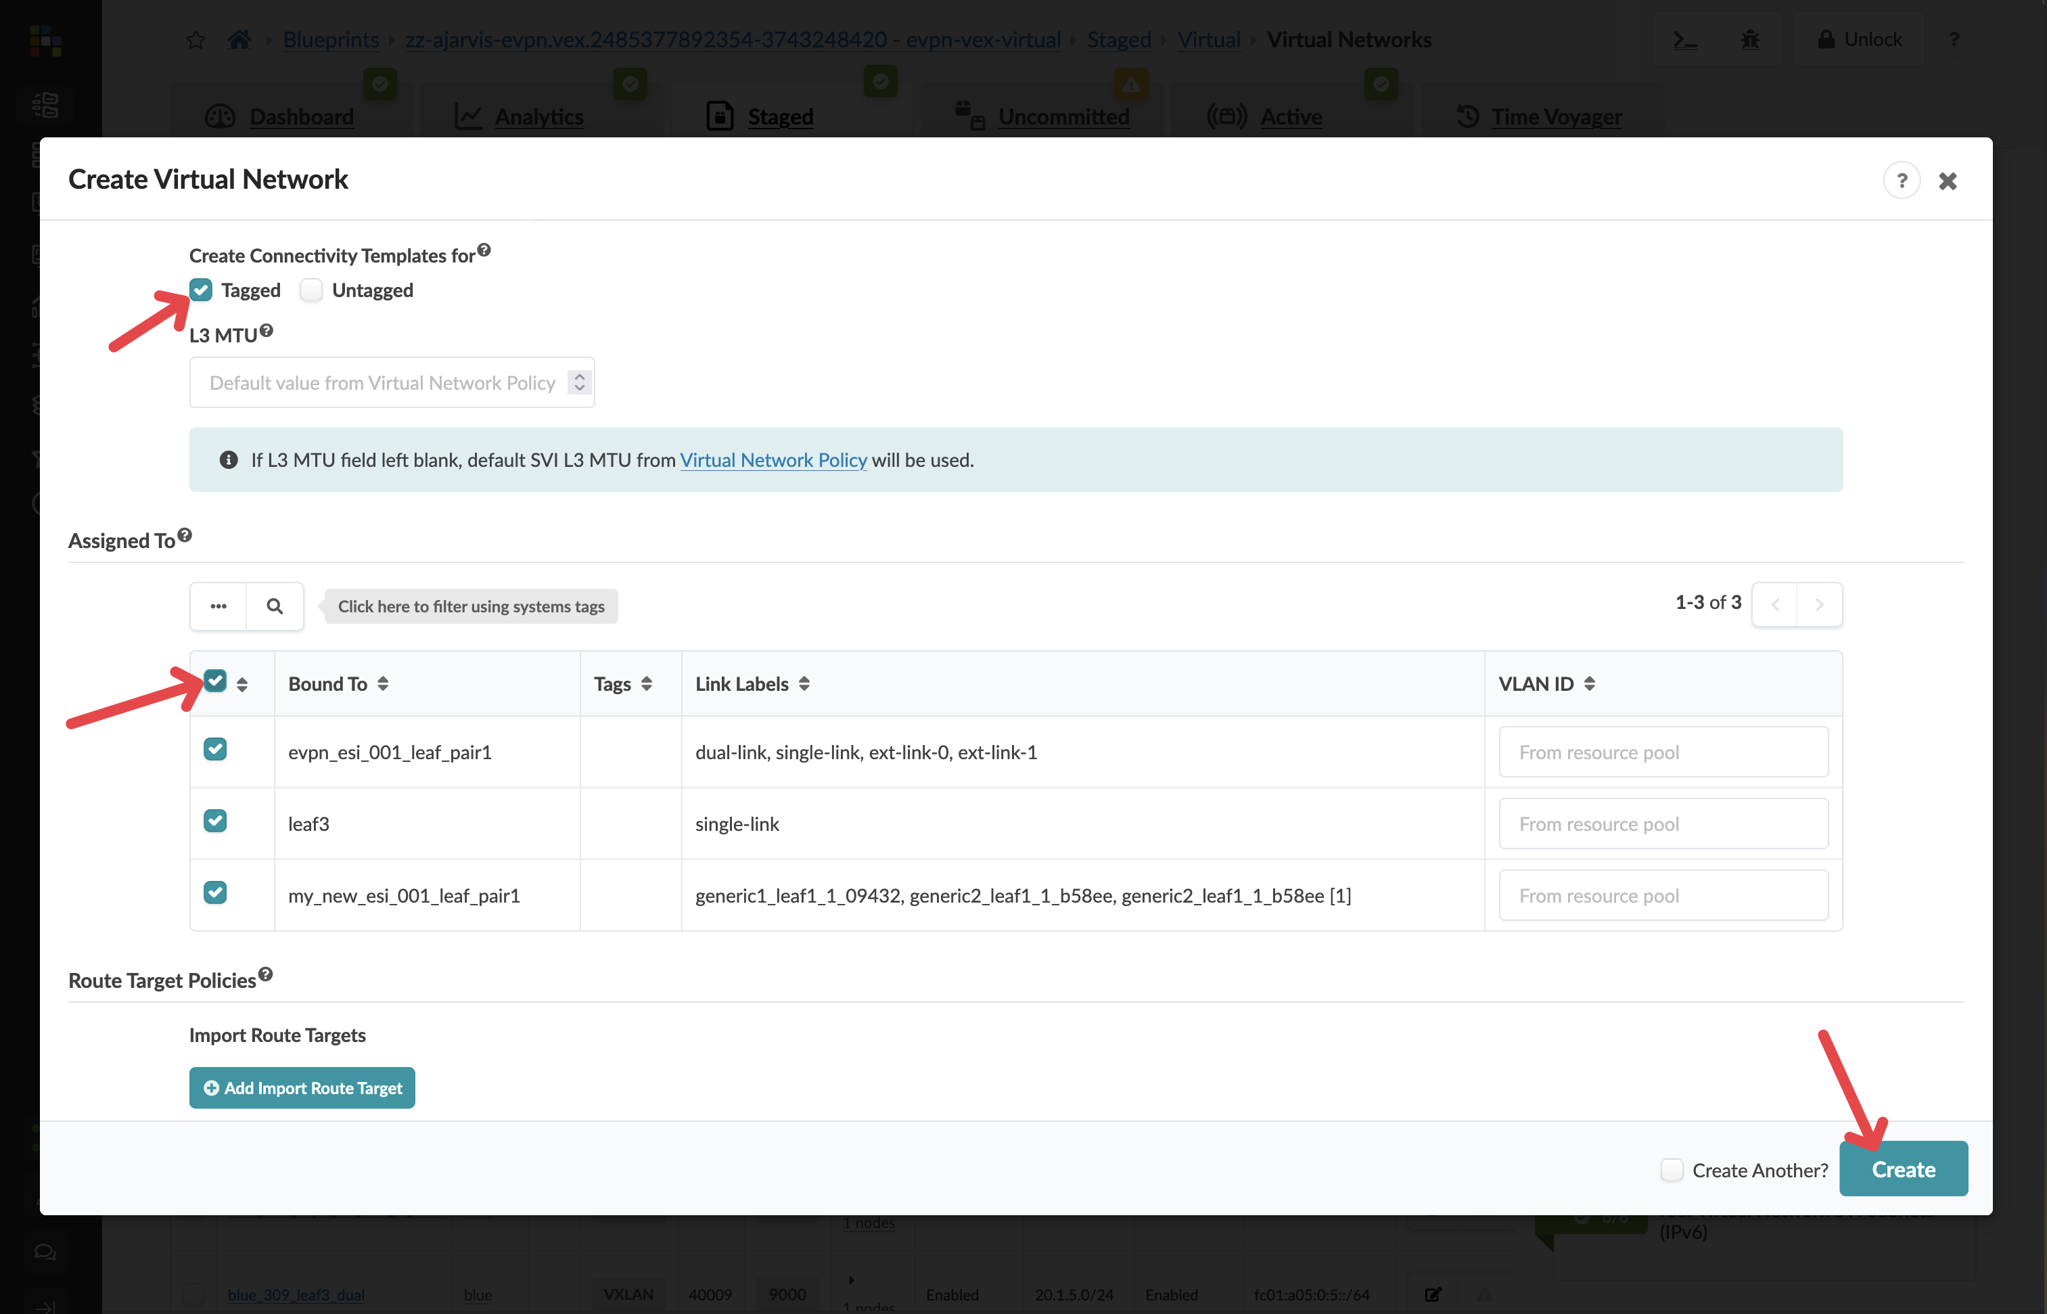Open the L3 MTU dropdown
This screenshot has height=1314, width=2047.
[578, 382]
